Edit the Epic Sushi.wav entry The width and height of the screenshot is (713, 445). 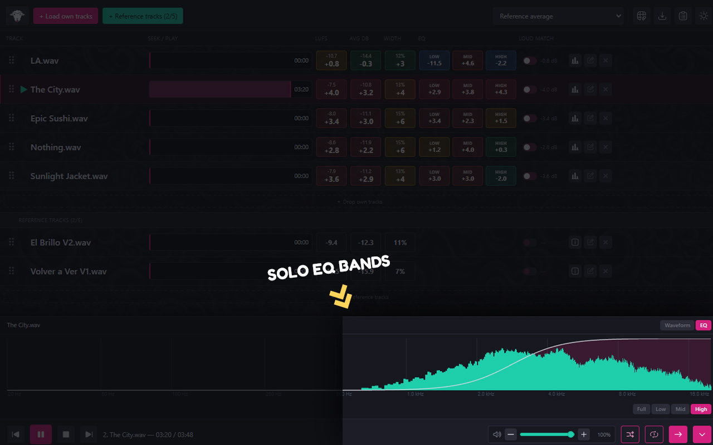(x=590, y=118)
